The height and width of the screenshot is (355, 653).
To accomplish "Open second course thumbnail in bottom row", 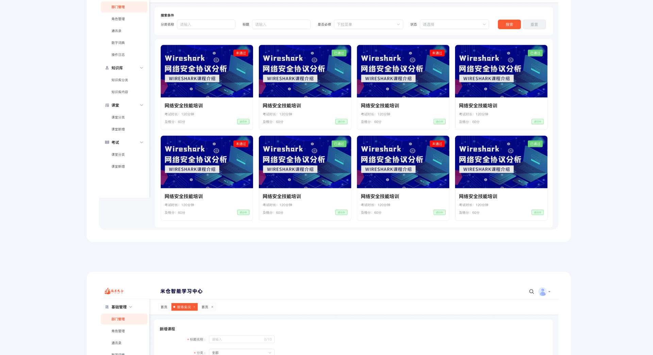I will [x=305, y=162].
